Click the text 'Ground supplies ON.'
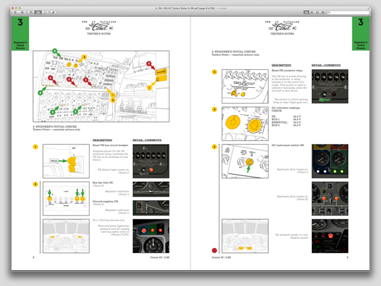 (x=105, y=201)
